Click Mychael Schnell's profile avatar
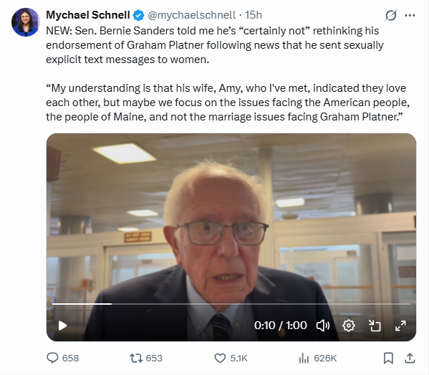Viewport: 429px width, 375px height. [26, 22]
